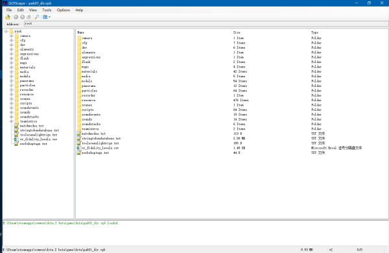Viewport: 389px width, 253px height.
Task: Click the Address input field
Action: 206,23
